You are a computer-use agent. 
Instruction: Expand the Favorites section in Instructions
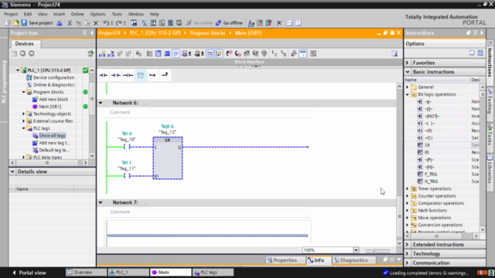coord(408,63)
